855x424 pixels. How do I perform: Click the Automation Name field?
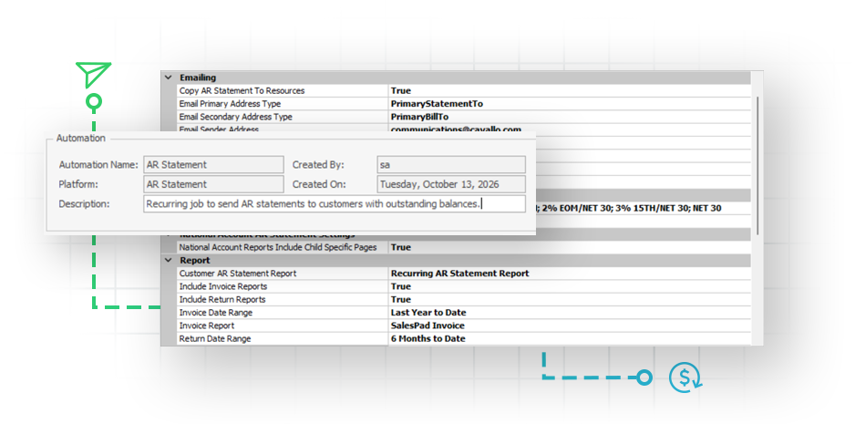point(213,165)
